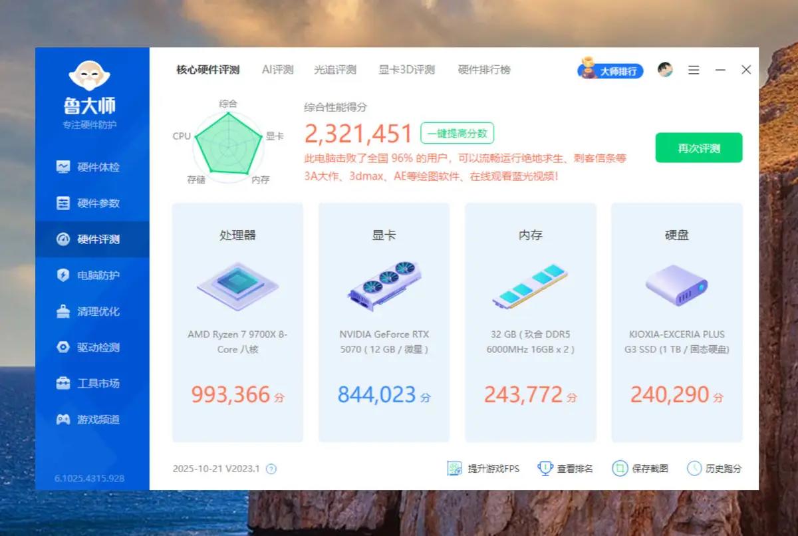The image size is (798, 536).
Task: Click 历史跑分 link
Action: point(714,468)
